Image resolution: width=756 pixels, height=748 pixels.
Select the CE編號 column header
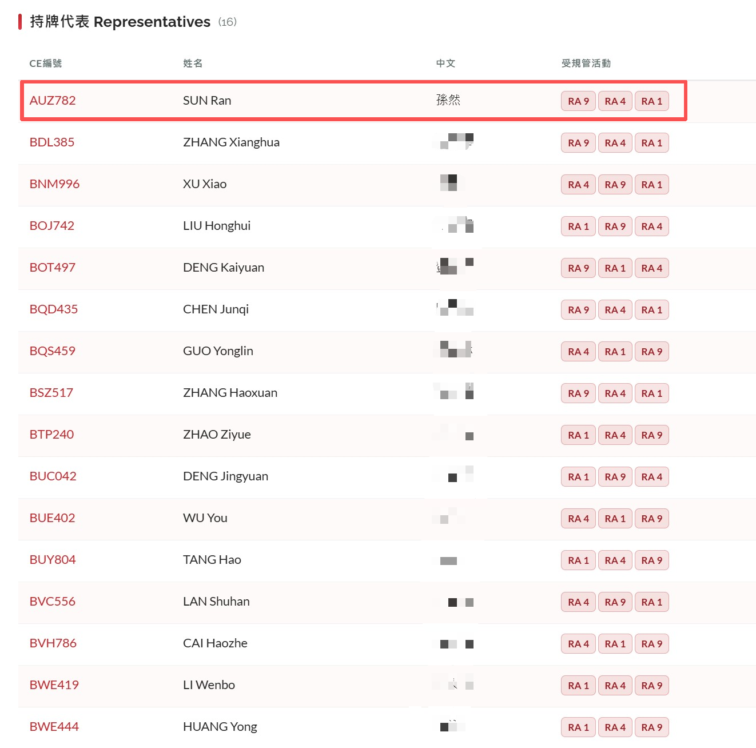tap(46, 63)
